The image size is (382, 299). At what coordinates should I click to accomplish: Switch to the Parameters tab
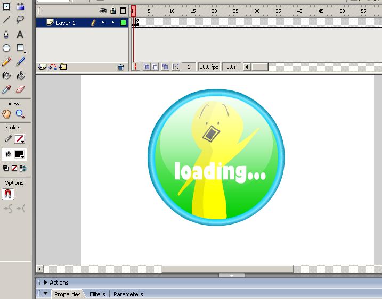[x=128, y=294]
